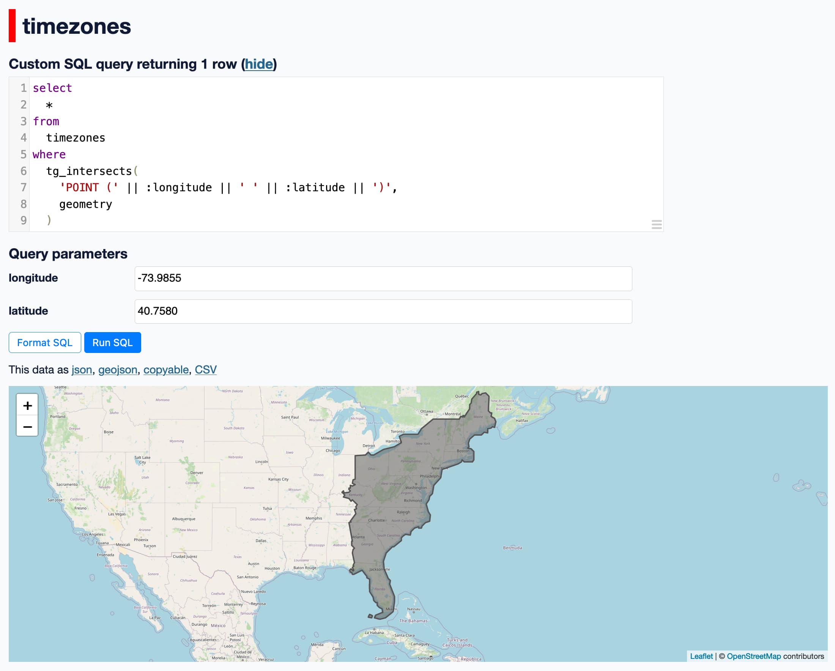This screenshot has height=671, width=835.
Task: Click the timezones page heading
Action: (x=77, y=26)
